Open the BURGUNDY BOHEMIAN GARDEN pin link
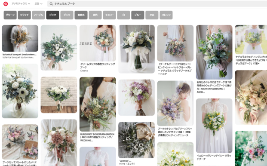The height and width of the screenshot is (166, 267). (x=97, y=137)
